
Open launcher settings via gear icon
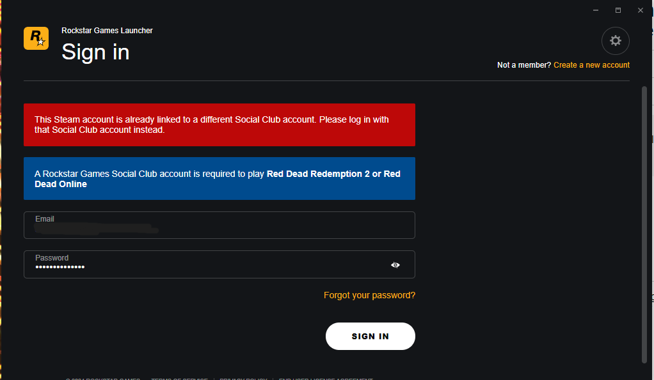coord(615,41)
